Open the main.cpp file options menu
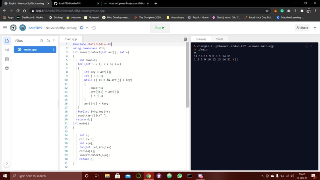This screenshot has width=320, height=180. tap(54, 49)
